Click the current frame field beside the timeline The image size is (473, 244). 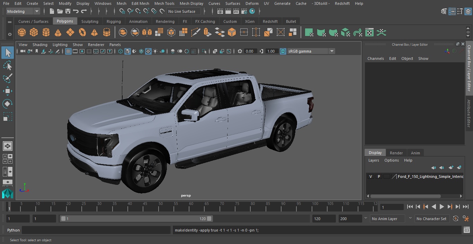point(392,207)
